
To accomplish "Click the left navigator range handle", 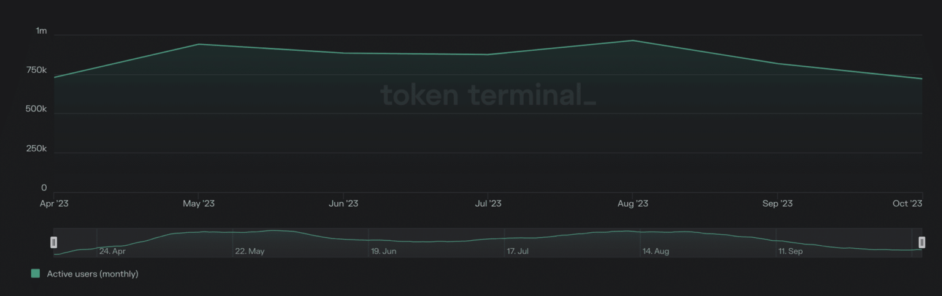I will coord(54,243).
